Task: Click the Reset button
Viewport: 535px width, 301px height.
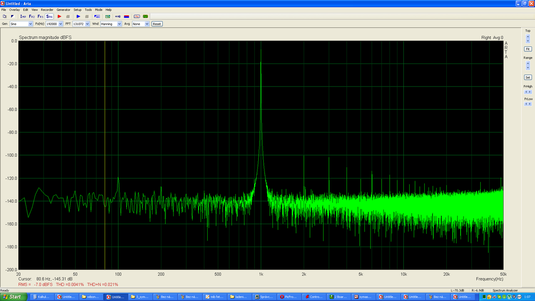Action: pos(157,24)
